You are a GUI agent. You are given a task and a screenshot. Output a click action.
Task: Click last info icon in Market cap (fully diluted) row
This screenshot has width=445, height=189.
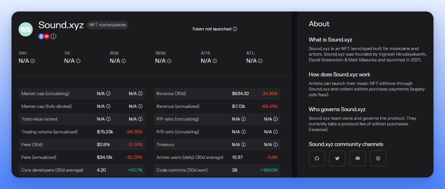[x=140, y=106]
